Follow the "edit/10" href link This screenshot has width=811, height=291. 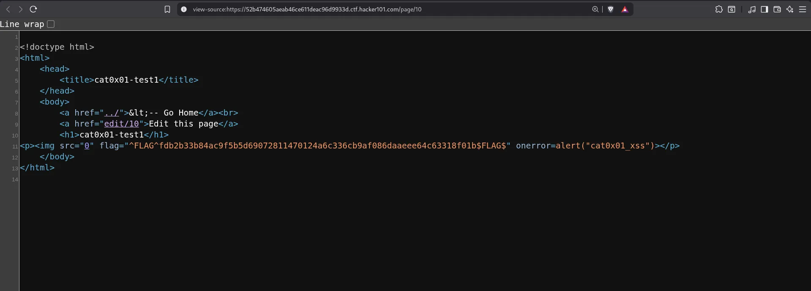coord(122,124)
